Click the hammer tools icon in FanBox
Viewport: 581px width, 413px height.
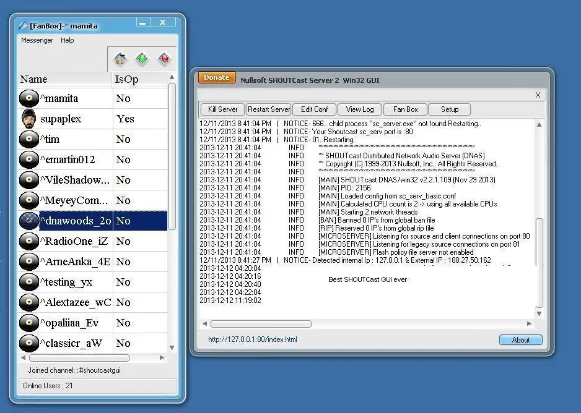coord(120,59)
